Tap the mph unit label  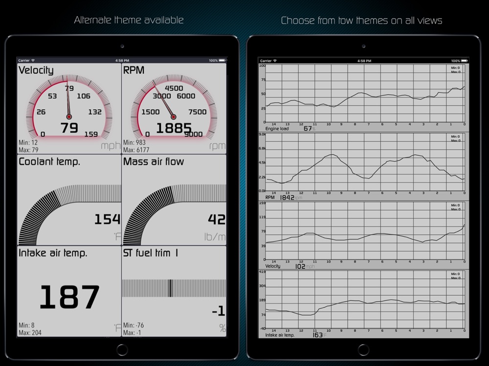pyautogui.click(x=111, y=146)
